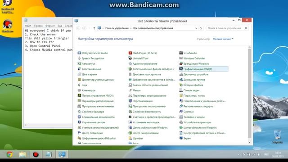Viewport: 288px width, 162px height.
Task: Click the Персонализация icon
Action: click(x=130, y=101)
